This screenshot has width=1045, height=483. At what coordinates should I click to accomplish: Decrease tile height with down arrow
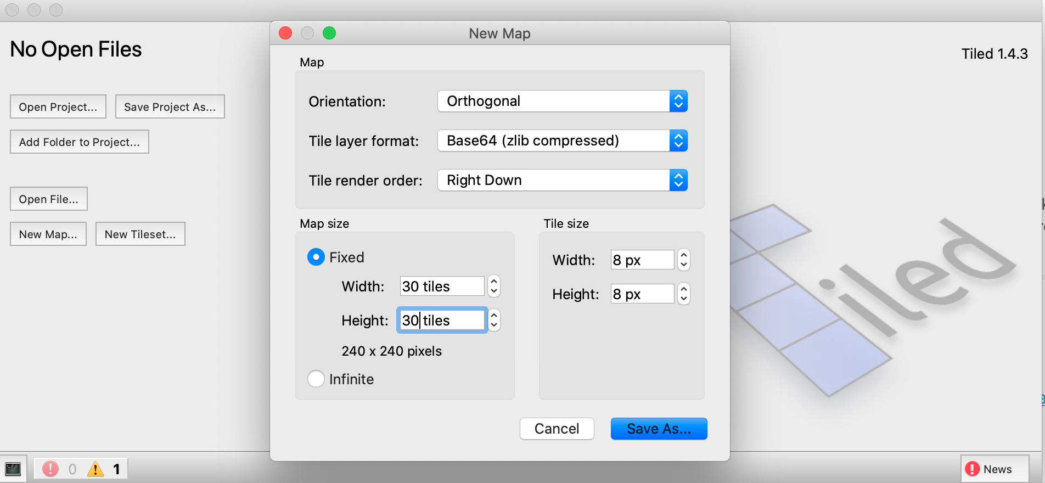683,299
